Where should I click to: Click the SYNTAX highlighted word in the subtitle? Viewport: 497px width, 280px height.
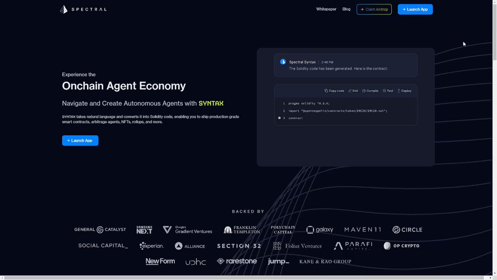[211, 103]
